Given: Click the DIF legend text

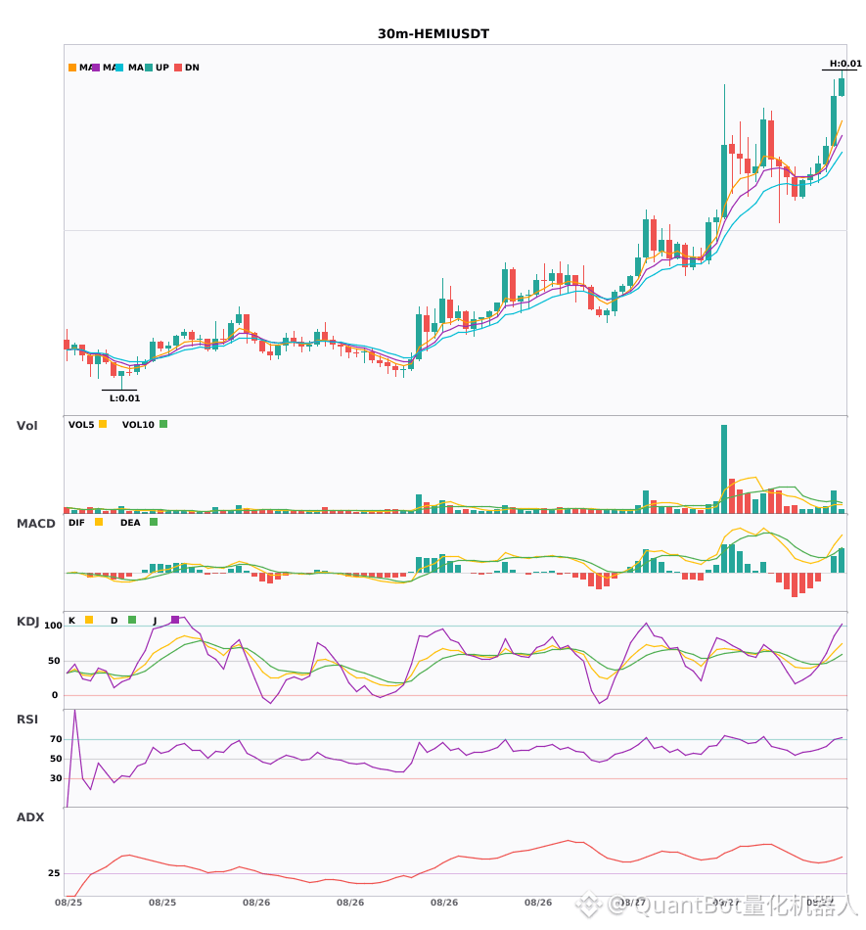Looking at the screenshot, I should [76, 523].
